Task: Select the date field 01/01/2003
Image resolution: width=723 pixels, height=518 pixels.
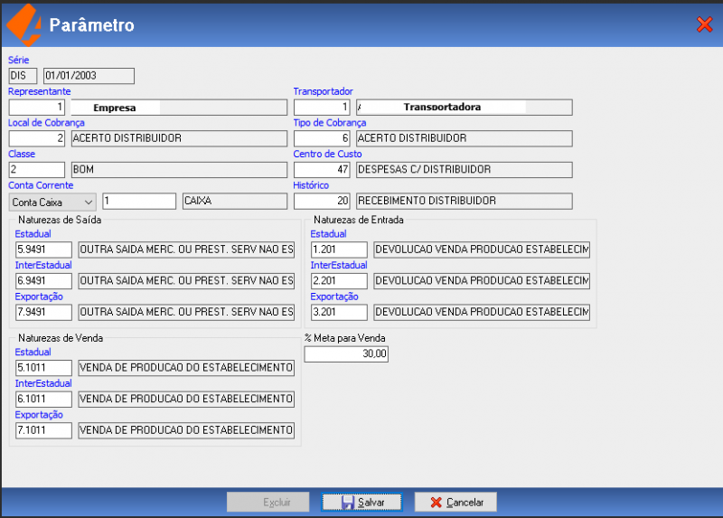Action: (x=89, y=76)
